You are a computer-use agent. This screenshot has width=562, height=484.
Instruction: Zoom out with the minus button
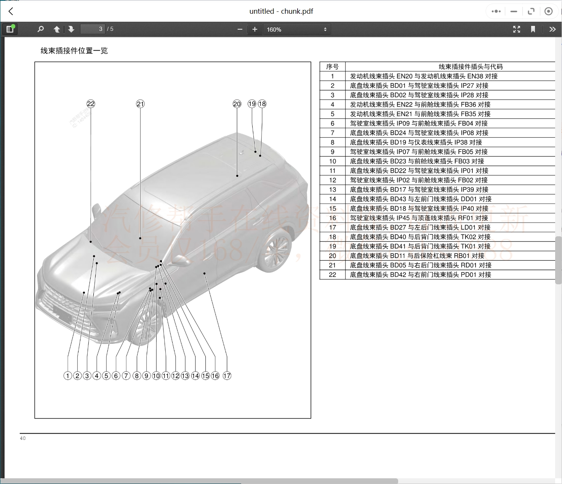[x=240, y=29]
